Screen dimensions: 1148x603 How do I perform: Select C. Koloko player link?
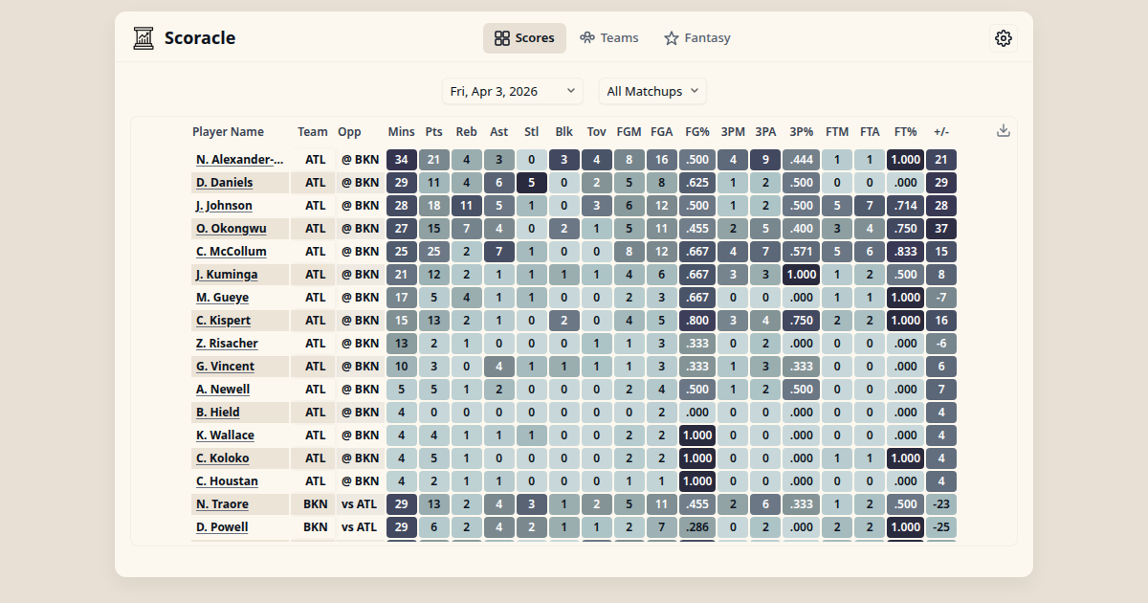click(222, 458)
